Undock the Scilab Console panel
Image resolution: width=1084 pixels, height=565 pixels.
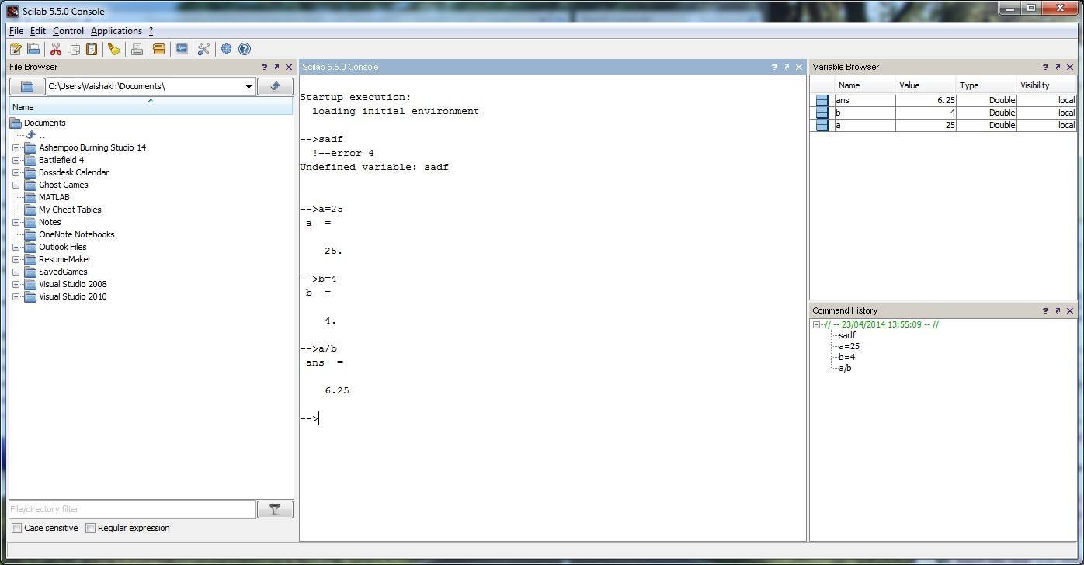click(x=787, y=68)
